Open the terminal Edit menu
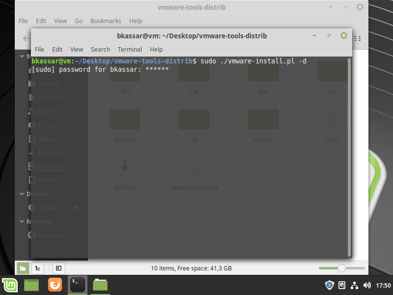Viewport: 393px width, 295px height. [x=57, y=50]
